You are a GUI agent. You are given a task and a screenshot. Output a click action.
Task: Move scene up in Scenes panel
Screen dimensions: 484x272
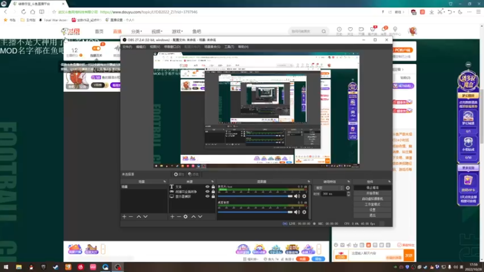(x=139, y=217)
